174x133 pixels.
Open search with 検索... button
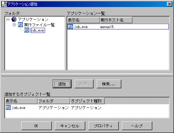click(109, 84)
